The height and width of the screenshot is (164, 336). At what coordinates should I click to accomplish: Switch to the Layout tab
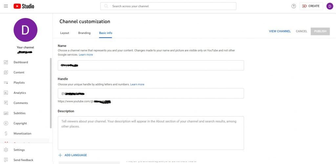point(65,33)
